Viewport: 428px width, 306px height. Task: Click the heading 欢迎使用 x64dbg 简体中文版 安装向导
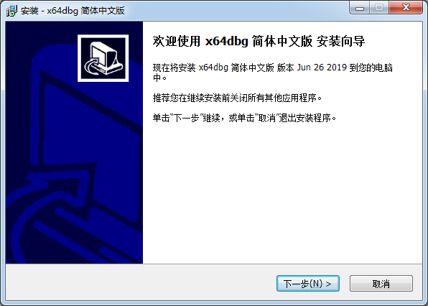(259, 41)
